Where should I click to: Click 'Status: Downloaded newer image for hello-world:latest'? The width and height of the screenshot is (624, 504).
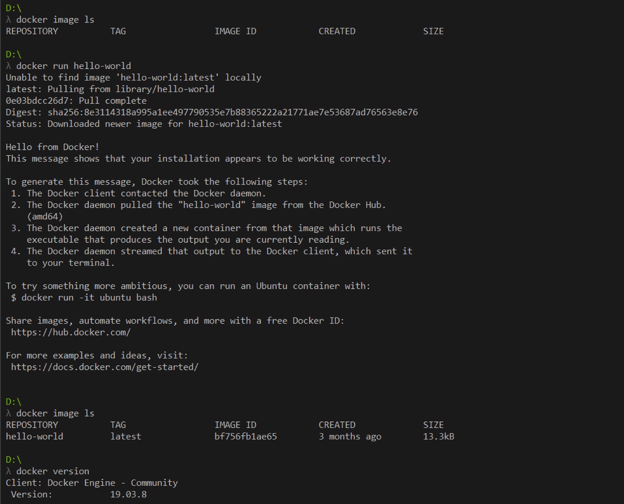click(x=144, y=124)
